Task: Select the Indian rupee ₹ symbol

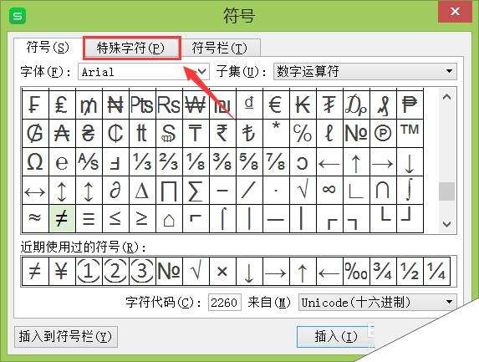Action: pos(222,133)
